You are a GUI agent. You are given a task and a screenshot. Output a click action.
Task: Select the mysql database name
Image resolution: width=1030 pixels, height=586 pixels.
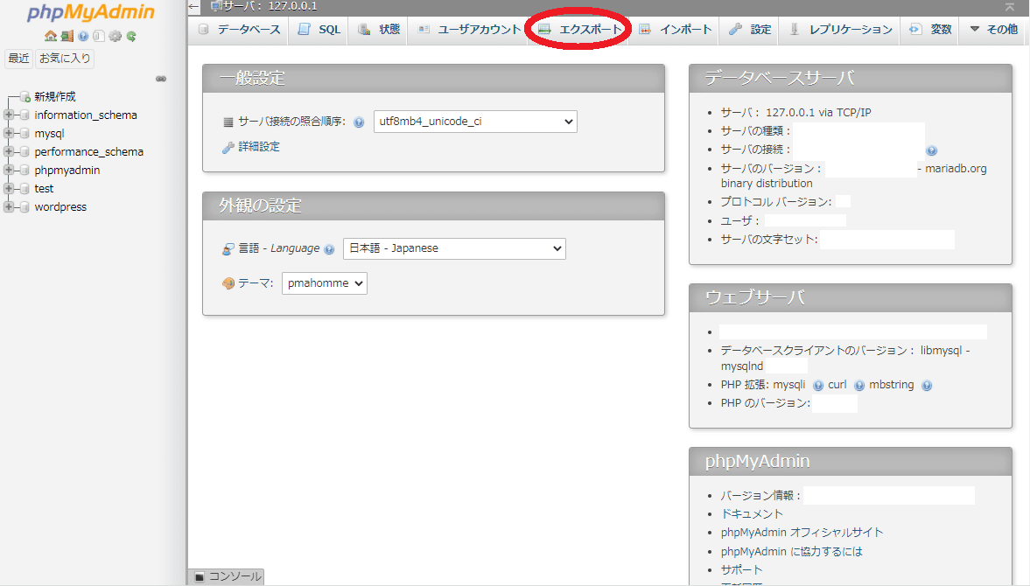pyautogui.click(x=49, y=134)
